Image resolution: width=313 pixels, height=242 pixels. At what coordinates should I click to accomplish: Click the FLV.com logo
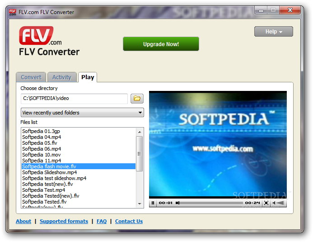pos(40,36)
